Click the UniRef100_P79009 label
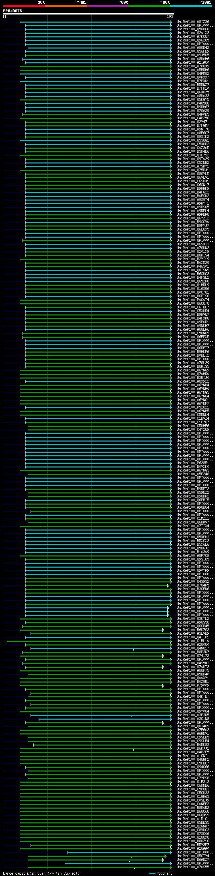Image resolution: width=215 pixels, height=876 pixels. pos(193,685)
